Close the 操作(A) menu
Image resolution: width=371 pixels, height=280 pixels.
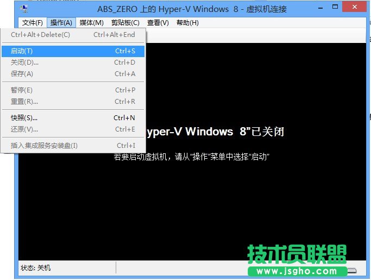tap(61, 23)
